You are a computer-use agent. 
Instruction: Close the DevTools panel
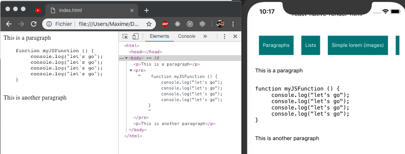[x=235, y=36]
